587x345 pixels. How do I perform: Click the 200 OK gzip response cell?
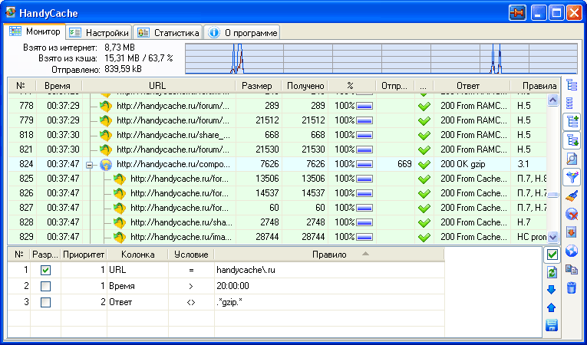pyautogui.click(x=463, y=164)
